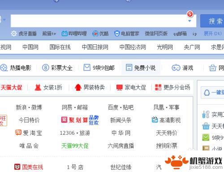The height and width of the screenshot is (172, 224).
Task: Open 百度·贴吧 link
Action: (x=121, y=107)
